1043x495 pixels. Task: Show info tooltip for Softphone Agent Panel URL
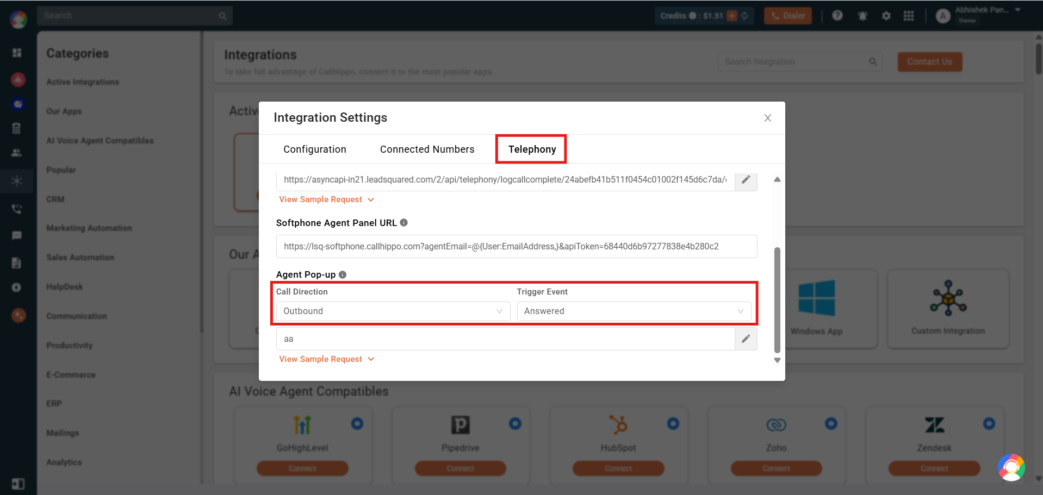point(403,223)
